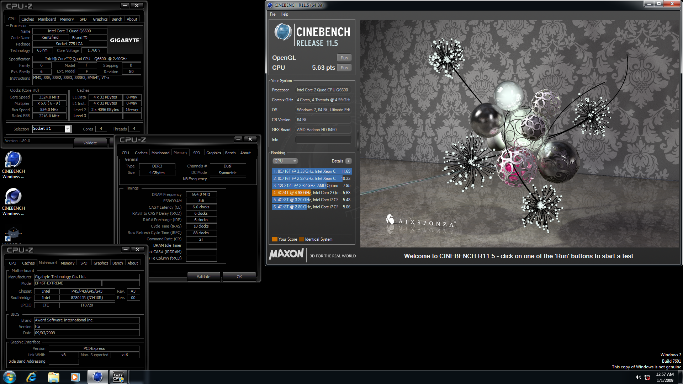Click the Bus Speed value 554.0 MHz
Screen dimensions: 683x384
click(x=49, y=110)
